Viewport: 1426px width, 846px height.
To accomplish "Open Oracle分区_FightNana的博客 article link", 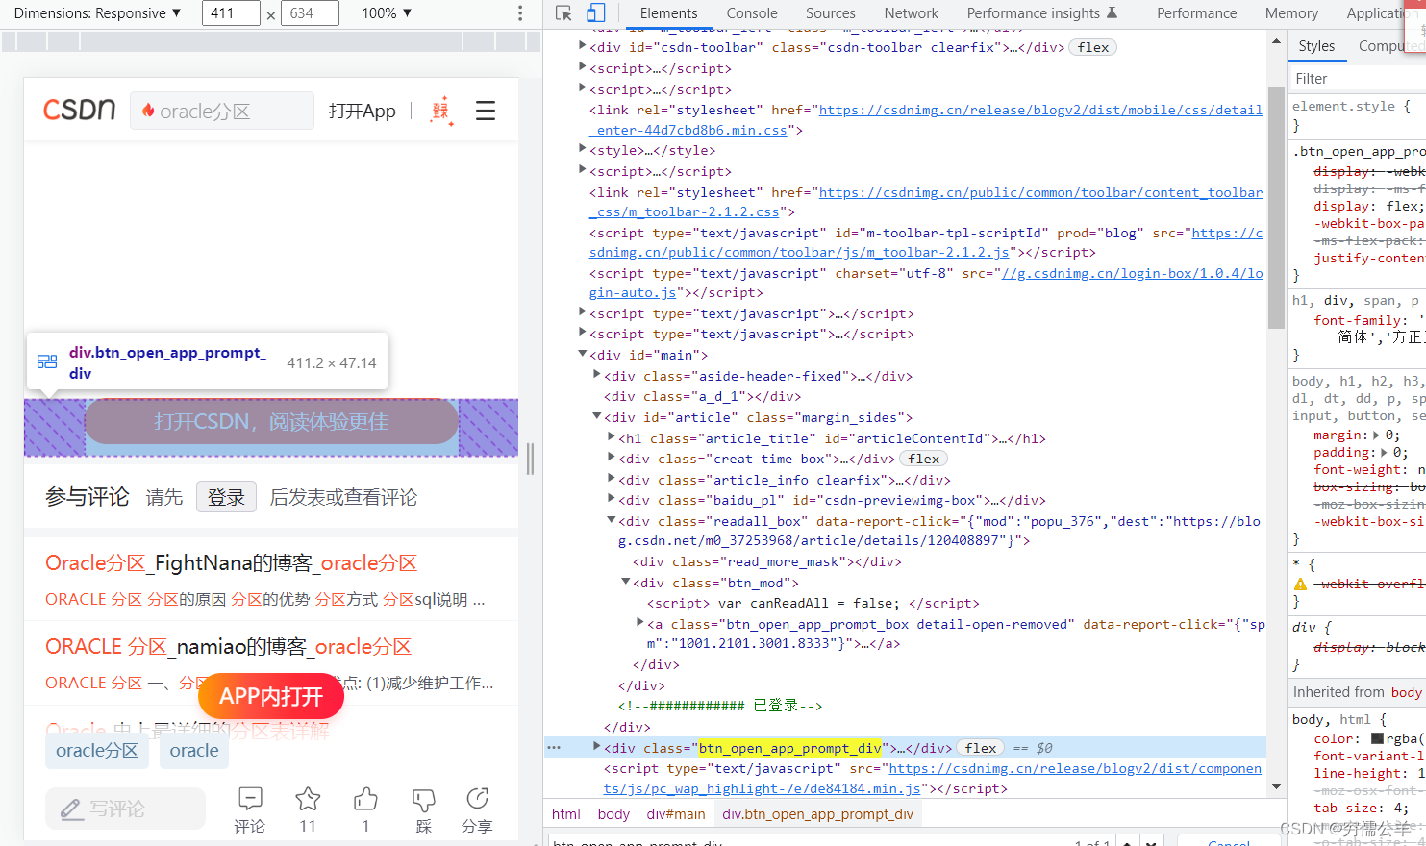I will 231,563.
